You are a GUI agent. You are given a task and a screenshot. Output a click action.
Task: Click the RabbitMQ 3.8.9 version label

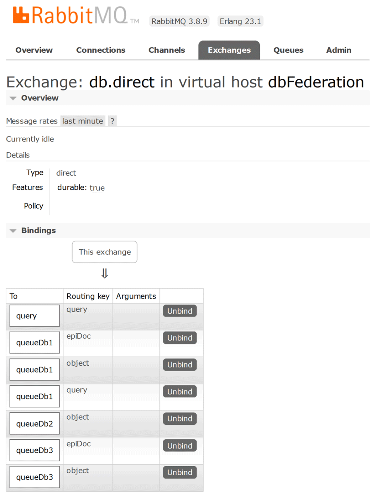click(179, 21)
